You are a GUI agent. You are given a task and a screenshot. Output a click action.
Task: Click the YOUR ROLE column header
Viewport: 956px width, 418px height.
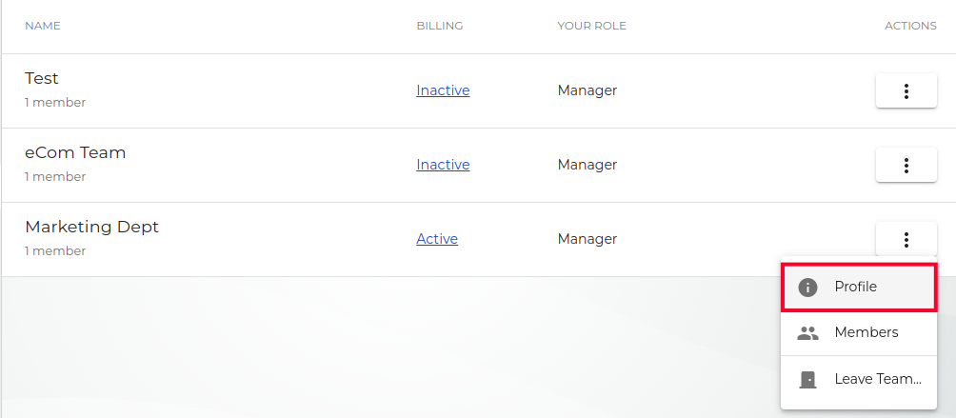pyautogui.click(x=591, y=27)
